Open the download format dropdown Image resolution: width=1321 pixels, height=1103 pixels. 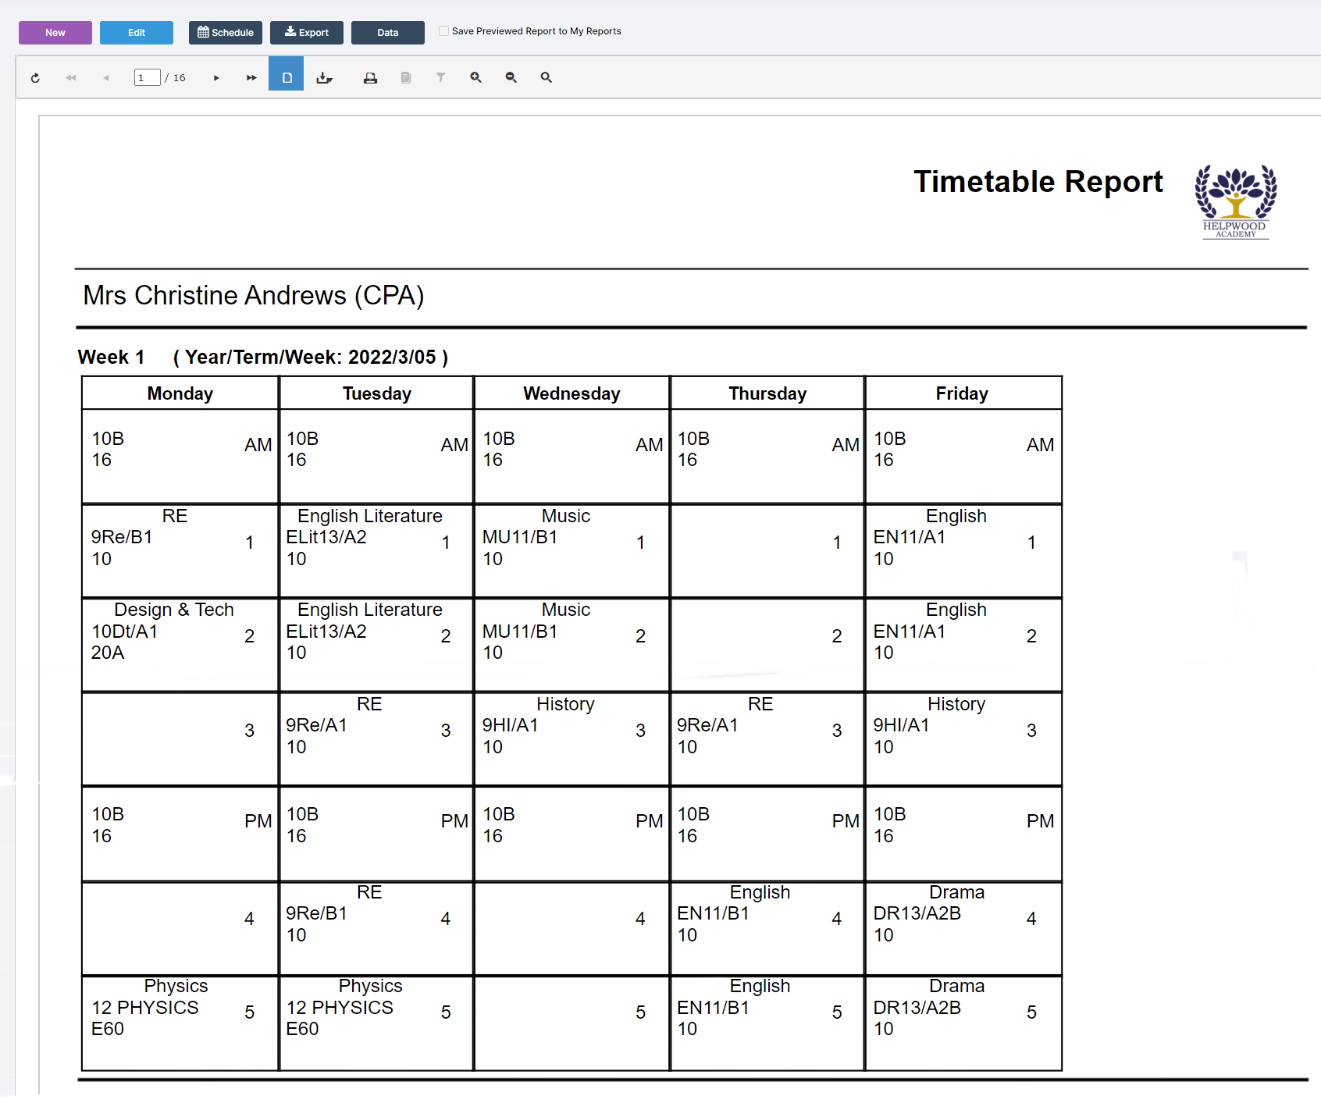coord(325,77)
